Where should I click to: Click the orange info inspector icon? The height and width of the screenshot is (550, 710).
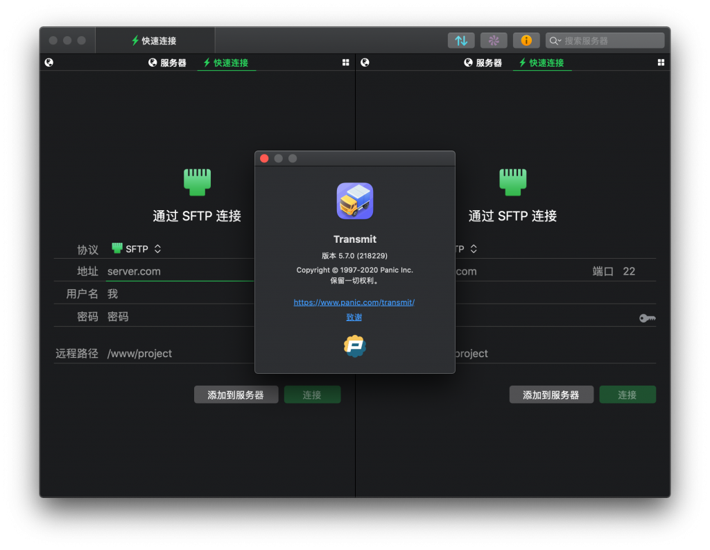point(526,41)
